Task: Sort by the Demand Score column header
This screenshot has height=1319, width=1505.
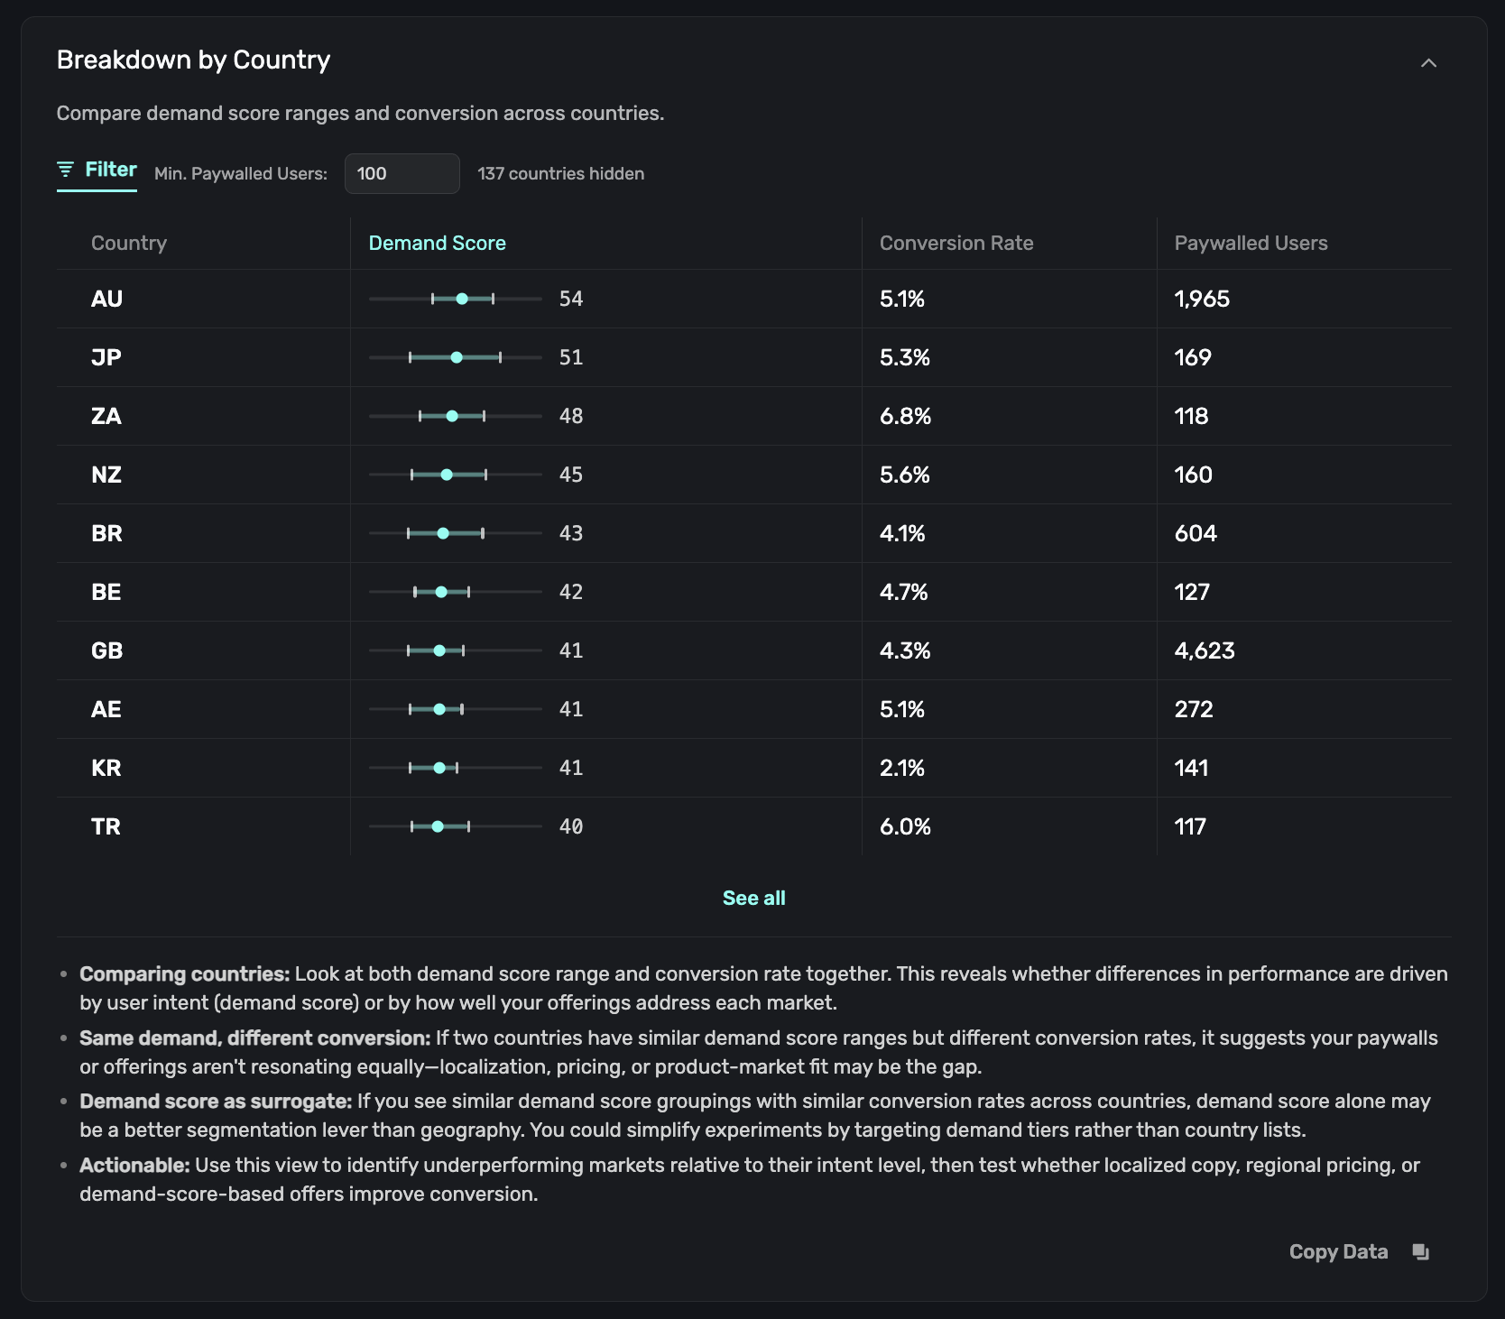Action: 437,243
